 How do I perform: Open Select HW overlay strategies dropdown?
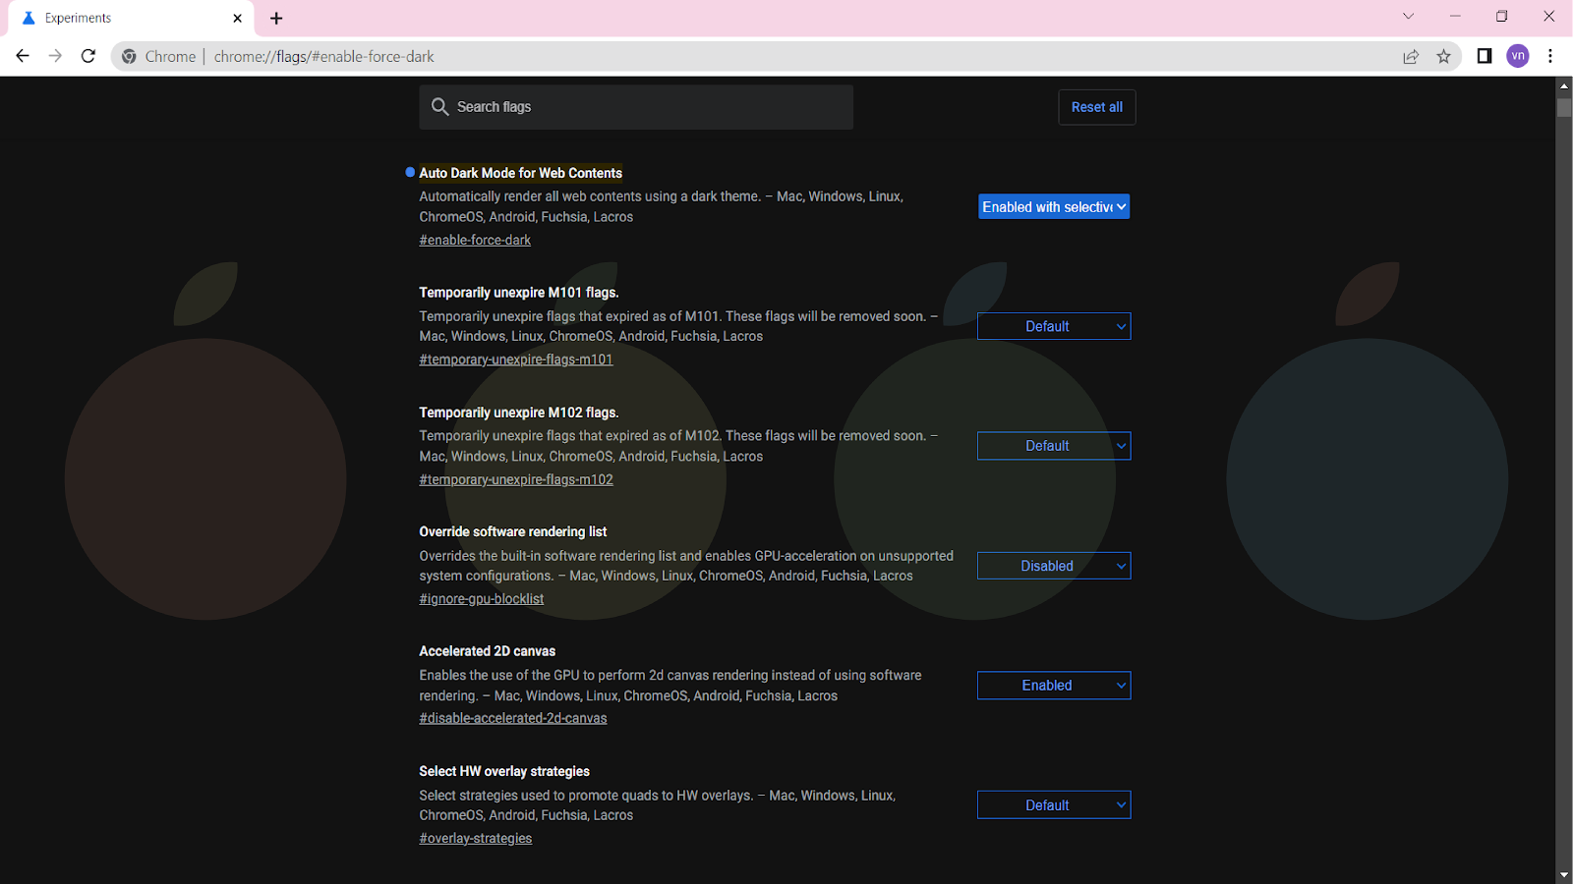[1054, 805]
